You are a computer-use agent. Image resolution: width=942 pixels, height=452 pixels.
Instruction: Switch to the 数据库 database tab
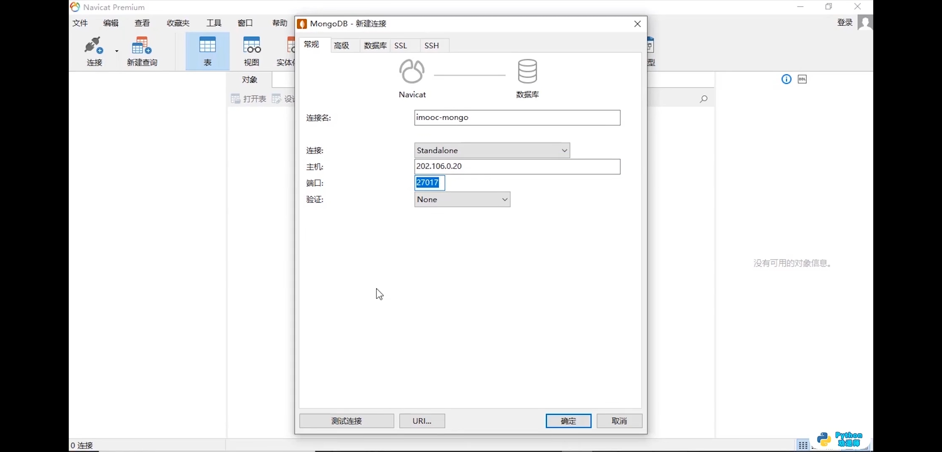coord(375,46)
